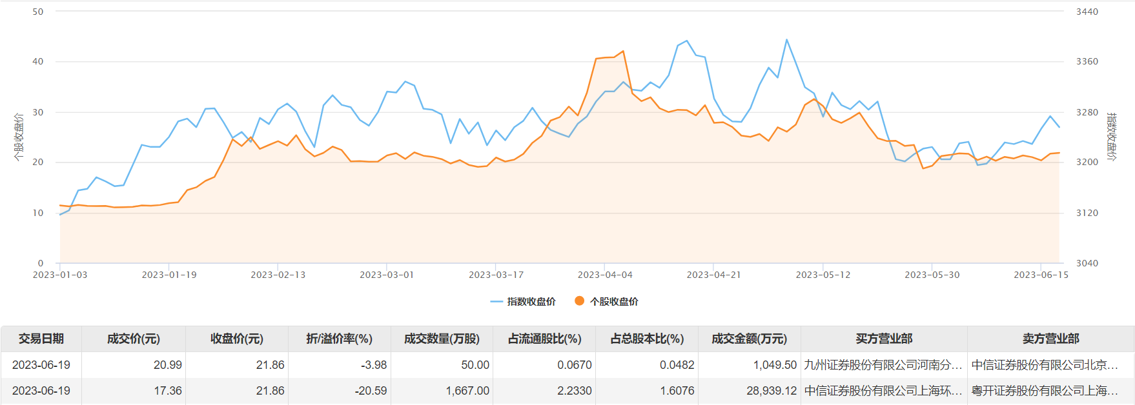
Task: Click the 交易日期 column header
Action: [x=41, y=339]
